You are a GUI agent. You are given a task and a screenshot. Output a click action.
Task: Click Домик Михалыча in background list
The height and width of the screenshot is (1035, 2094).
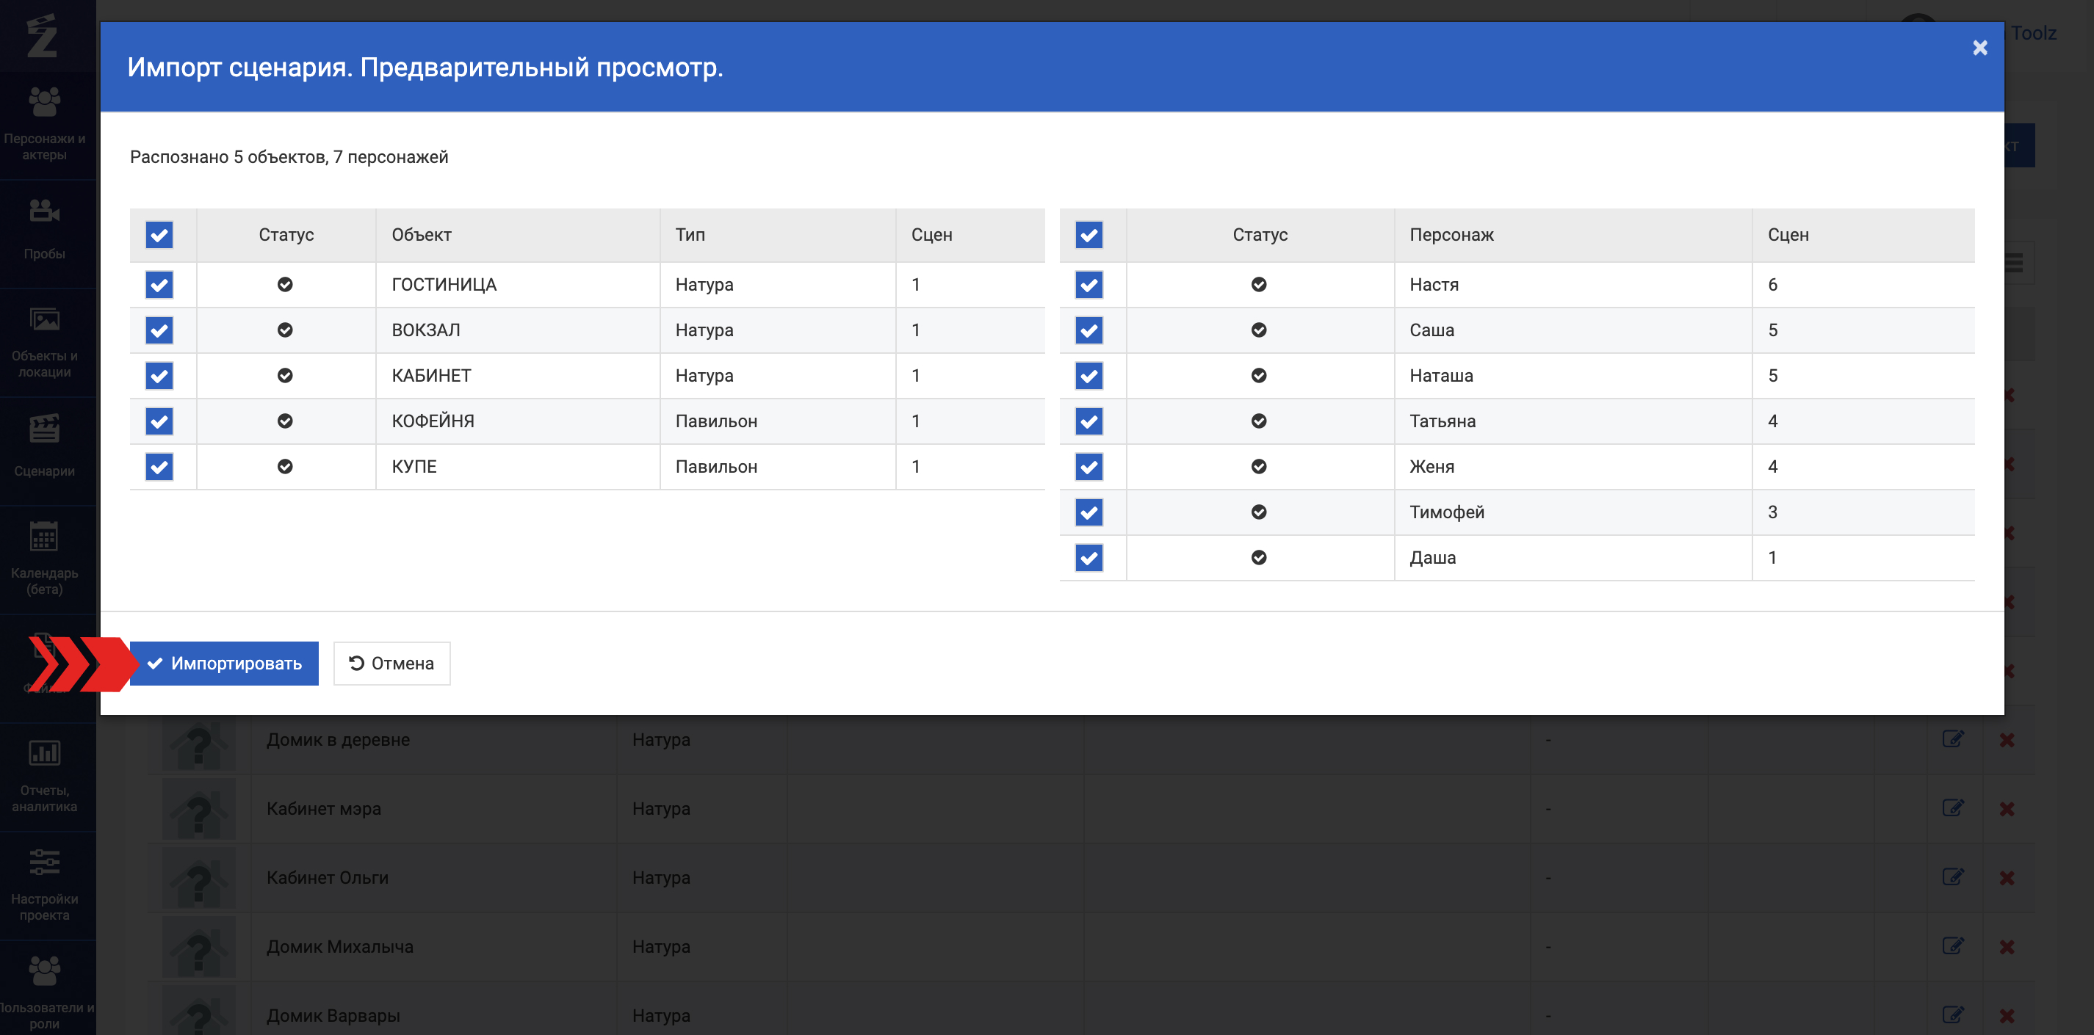[340, 946]
